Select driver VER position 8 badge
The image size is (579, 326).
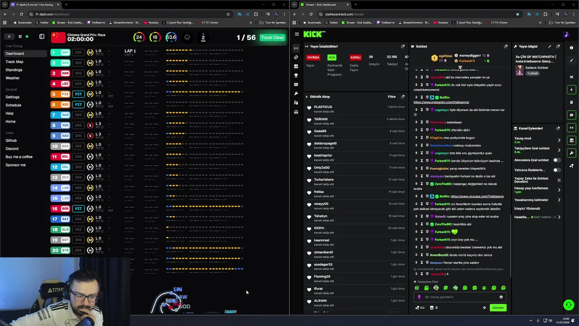click(60, 125)
